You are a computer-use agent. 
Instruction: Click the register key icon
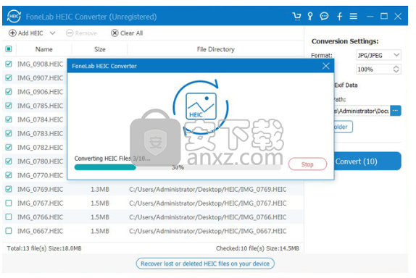point(310,17)
